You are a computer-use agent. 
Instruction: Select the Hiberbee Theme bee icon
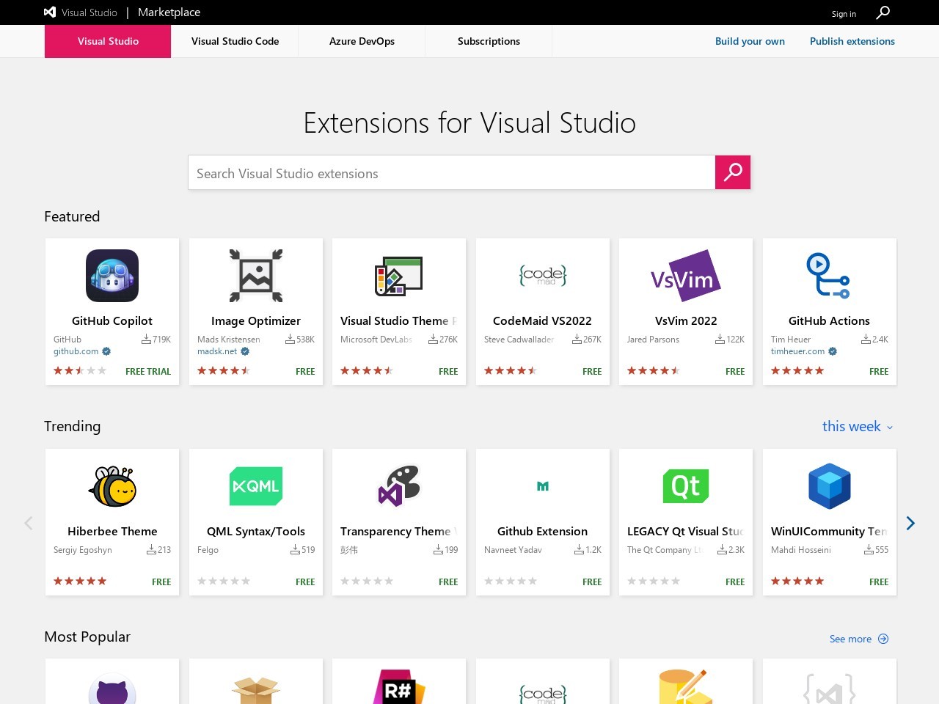112,485
